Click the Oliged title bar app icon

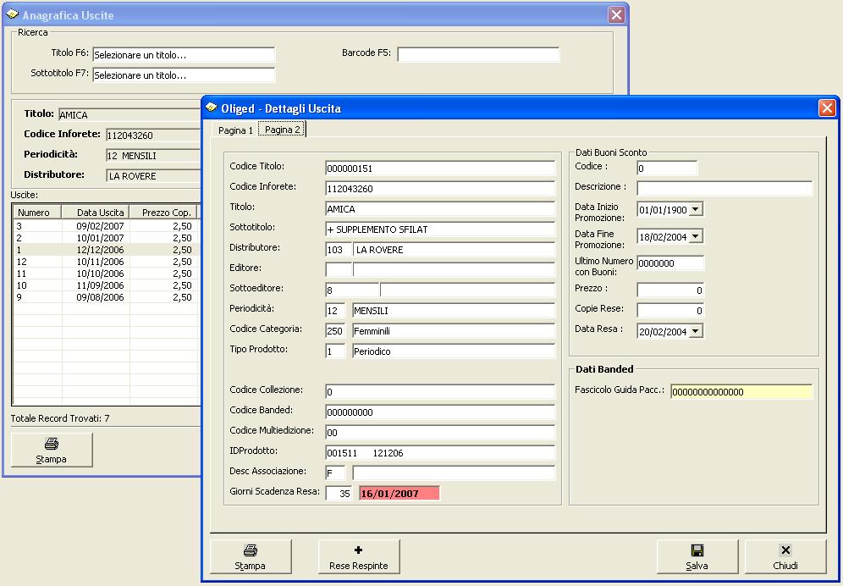212,108
